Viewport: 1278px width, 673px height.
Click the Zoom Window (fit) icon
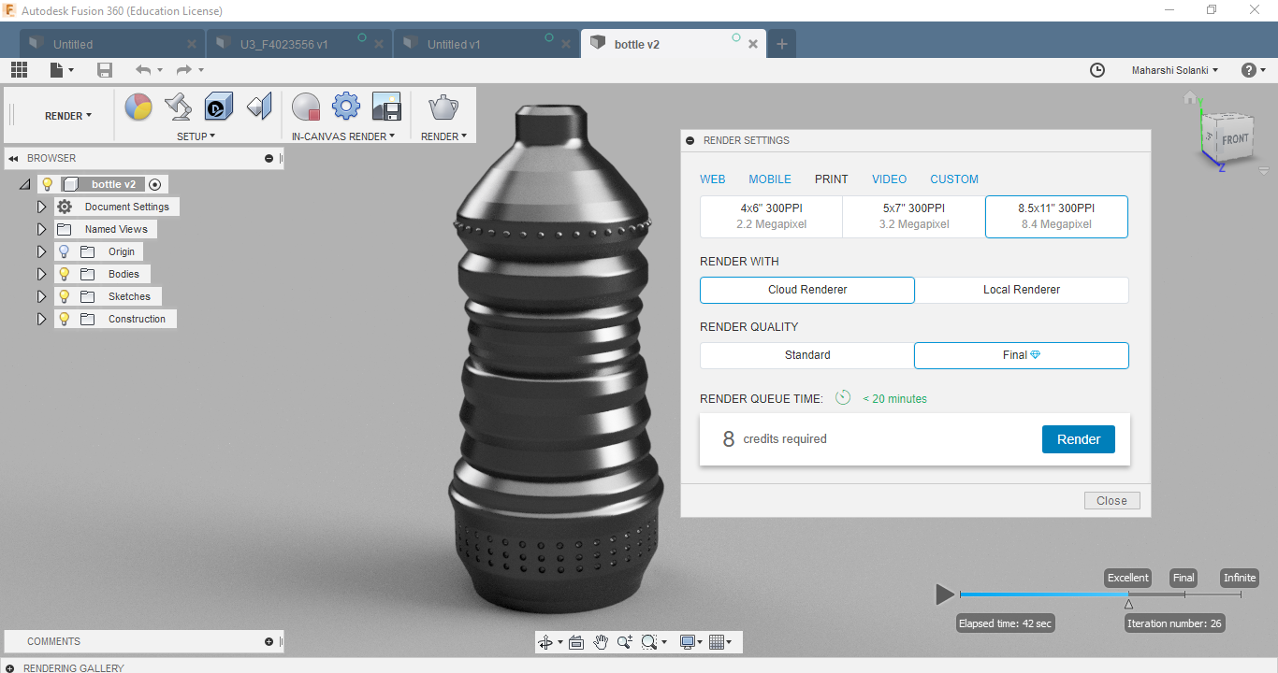click(x=649, y=642)
